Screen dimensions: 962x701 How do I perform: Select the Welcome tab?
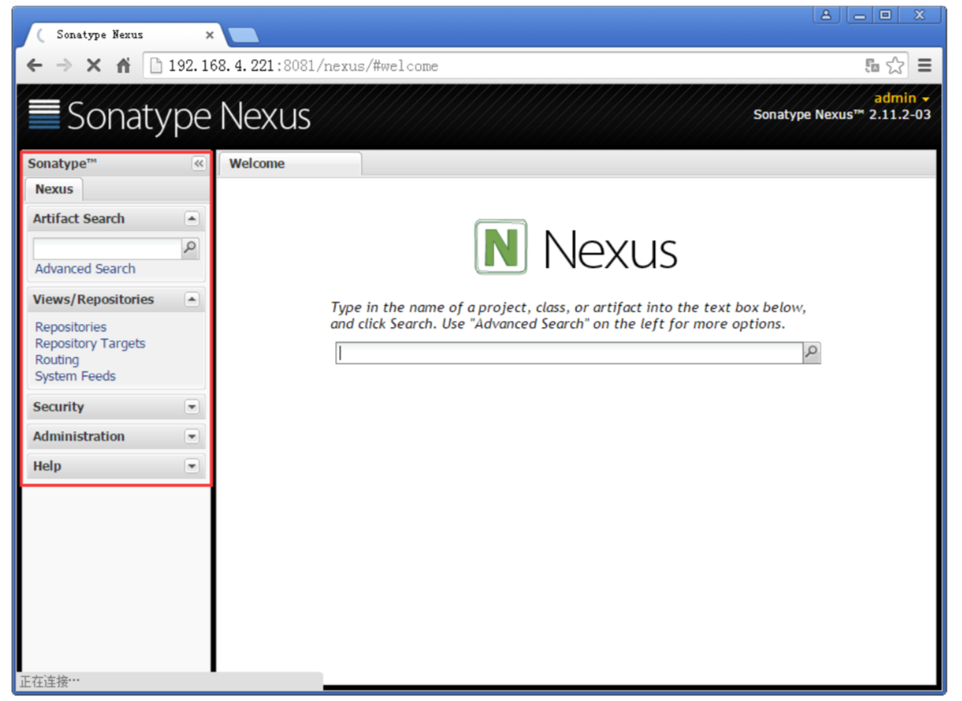(289, 164)
